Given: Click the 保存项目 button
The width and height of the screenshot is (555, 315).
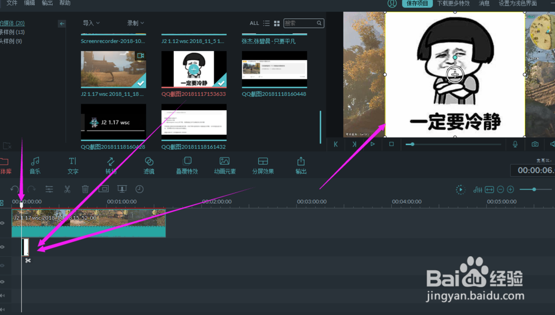Looking at the screenshot, I should point(417,3).
